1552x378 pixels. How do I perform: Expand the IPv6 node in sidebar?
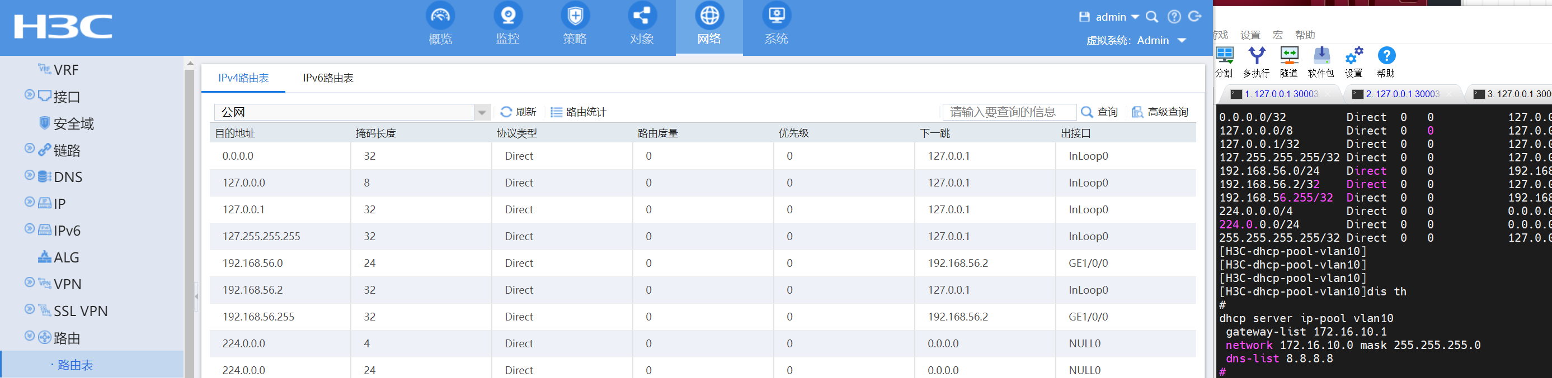[29, 229]
